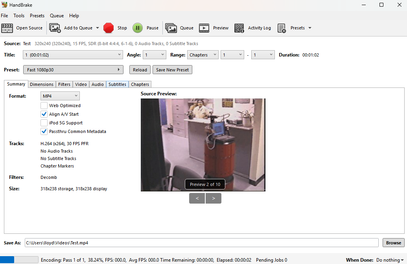The image size is (407, 264).
Task: Click the No Audio Tracks text
Action: coord(57,151)
